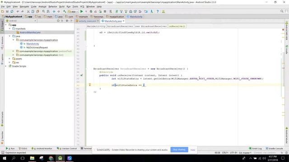Expand the Gradle Scripts node
The width and height of the screenshot is (289, 162).
6,66
